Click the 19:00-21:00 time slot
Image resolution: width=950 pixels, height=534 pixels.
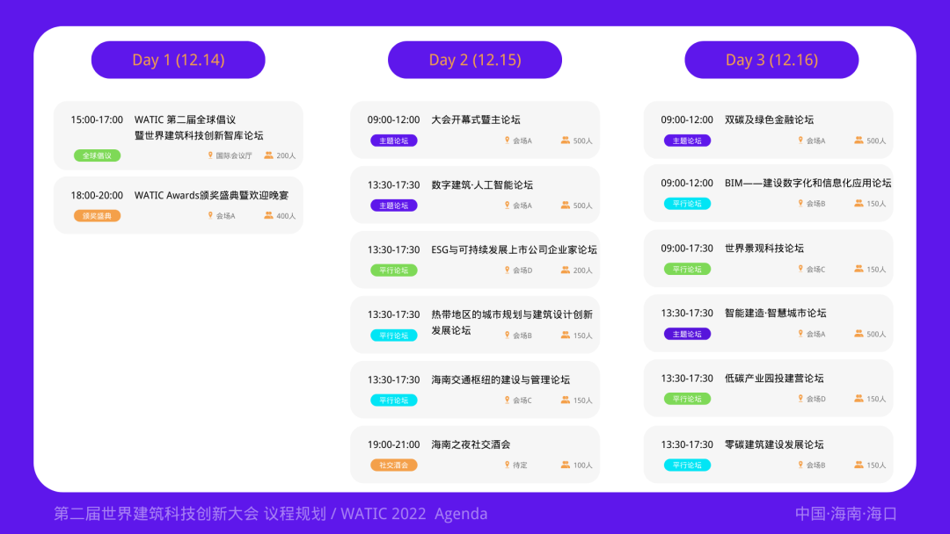[x=394, y=444]
